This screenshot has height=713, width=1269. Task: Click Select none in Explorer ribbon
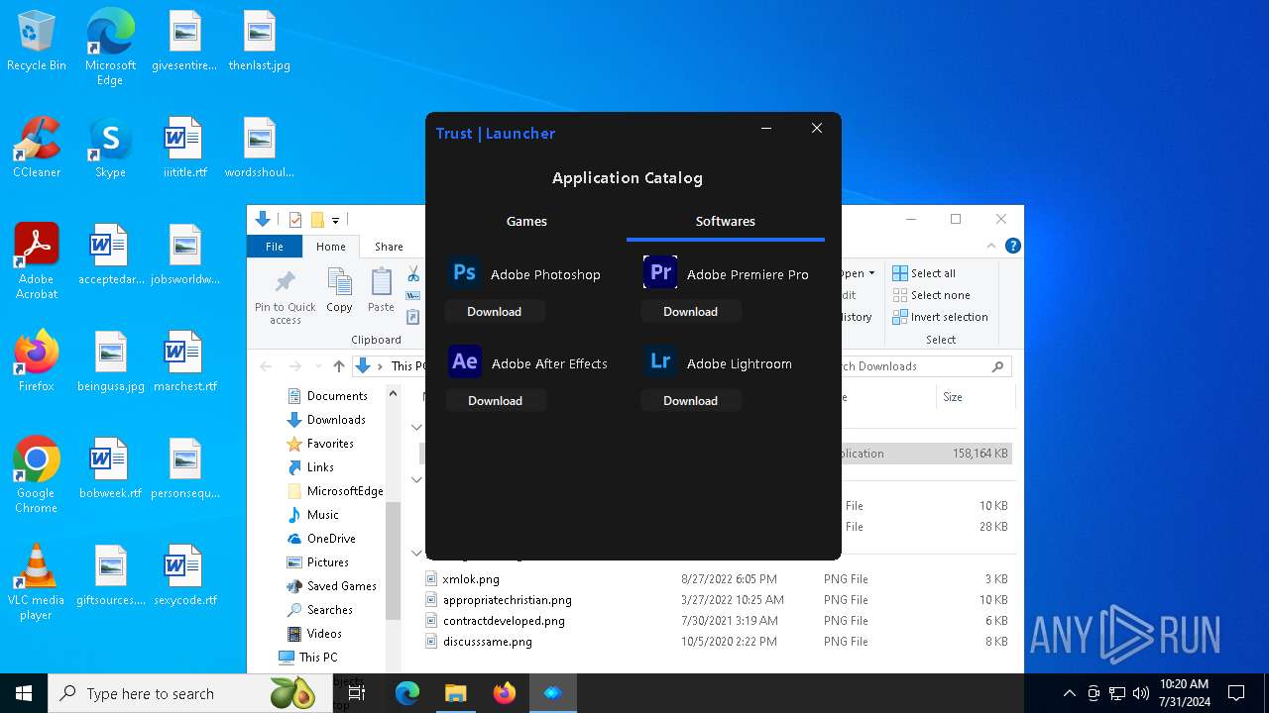click(931, 295)
